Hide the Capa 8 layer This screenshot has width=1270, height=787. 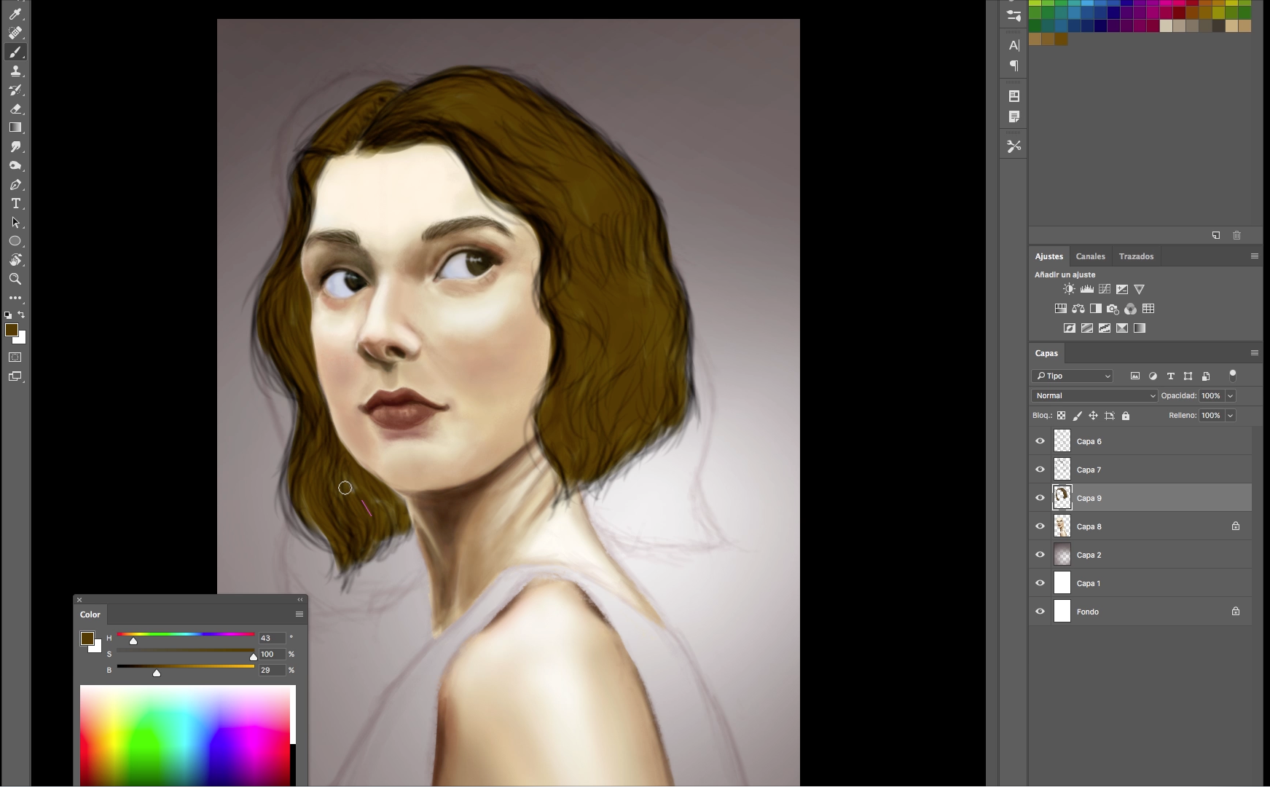coord(1040,526)
